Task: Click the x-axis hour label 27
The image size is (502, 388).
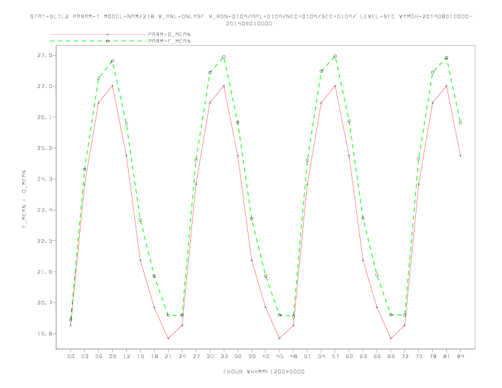Action: coord(196,356)
